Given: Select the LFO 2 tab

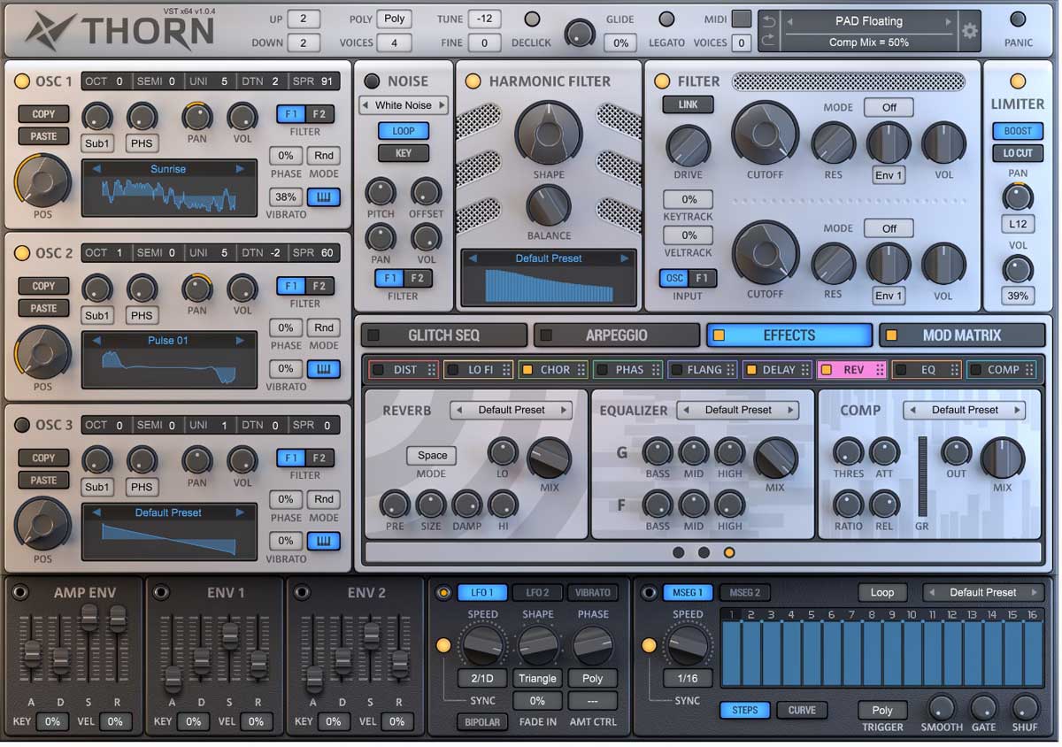Looking at the screenshot, I should [x=537, y=592].
